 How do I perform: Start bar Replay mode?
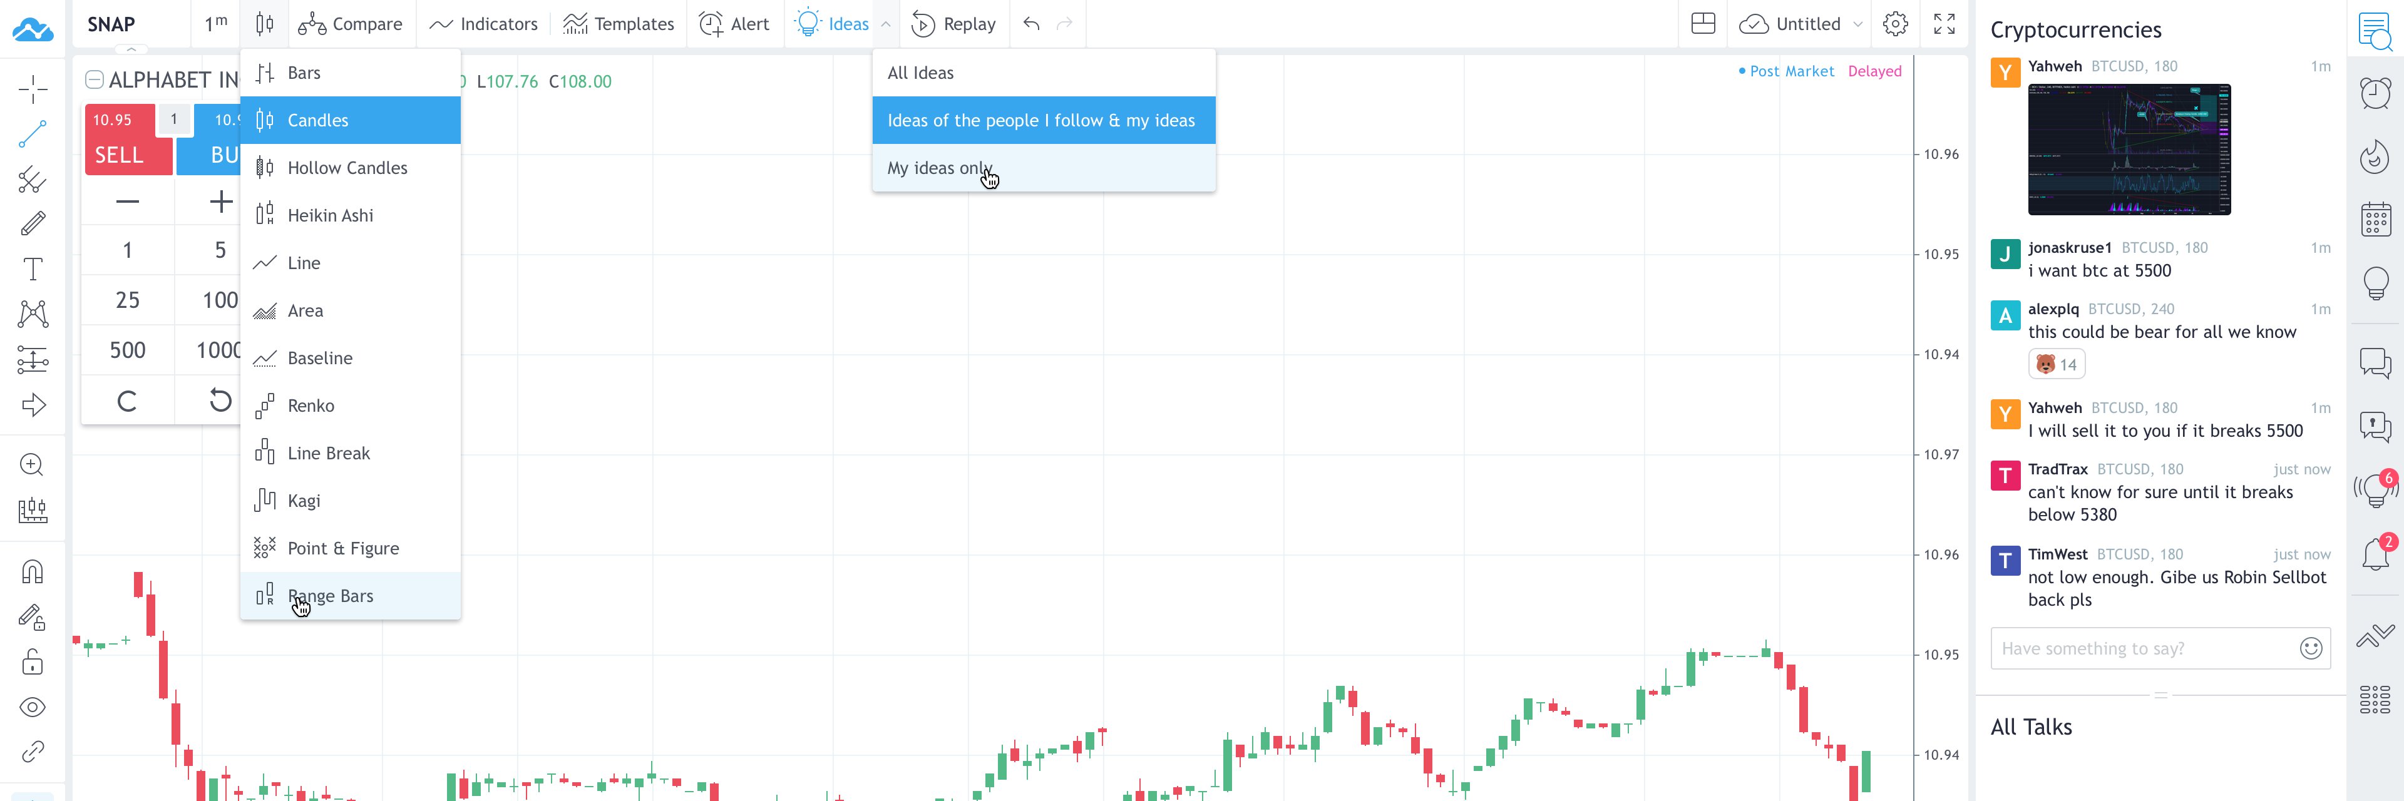[953, 23]
